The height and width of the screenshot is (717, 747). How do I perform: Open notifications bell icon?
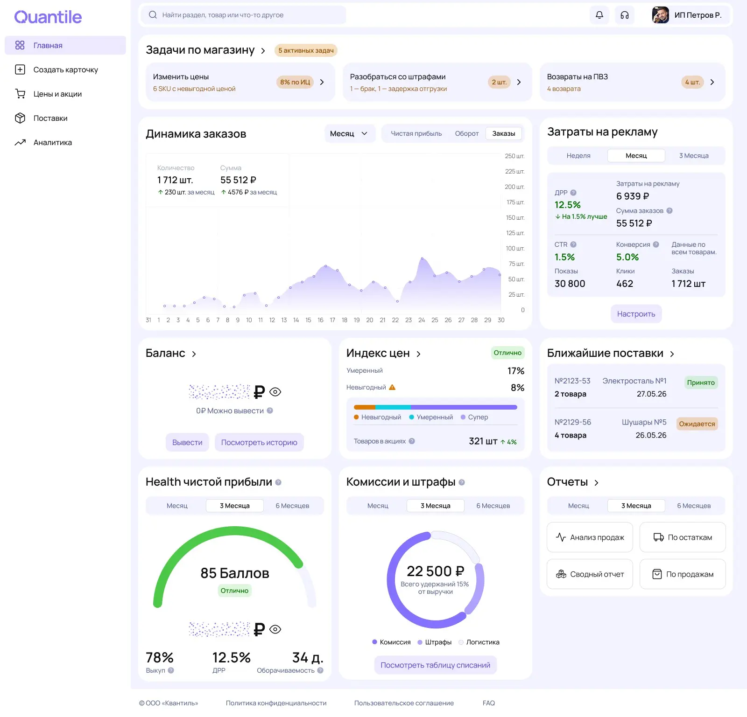pyautogui.click(x=599, y=15)
